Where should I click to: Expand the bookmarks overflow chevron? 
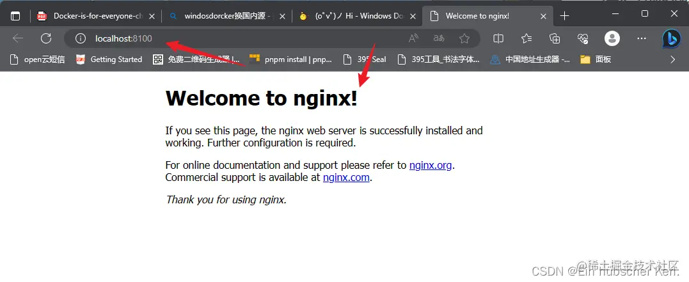point(673,59)
